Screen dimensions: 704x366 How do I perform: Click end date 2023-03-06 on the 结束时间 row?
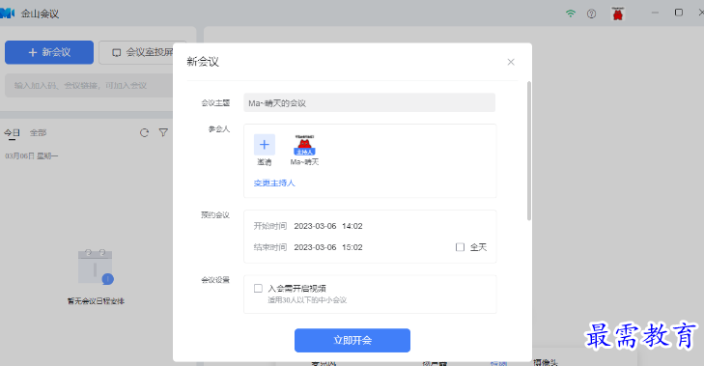tap(315, 247)
